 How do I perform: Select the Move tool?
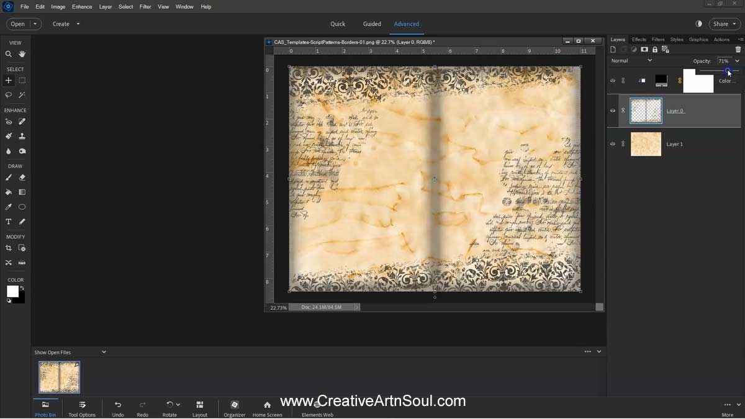(8, 80)
